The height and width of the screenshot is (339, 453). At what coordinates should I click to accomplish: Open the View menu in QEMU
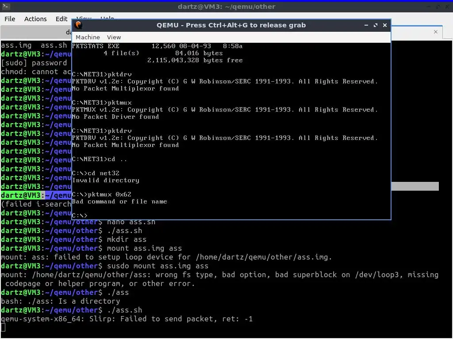click(x=114, y=37)
